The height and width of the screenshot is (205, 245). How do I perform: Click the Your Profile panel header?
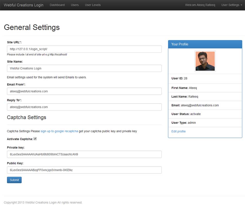click(205, 44)
